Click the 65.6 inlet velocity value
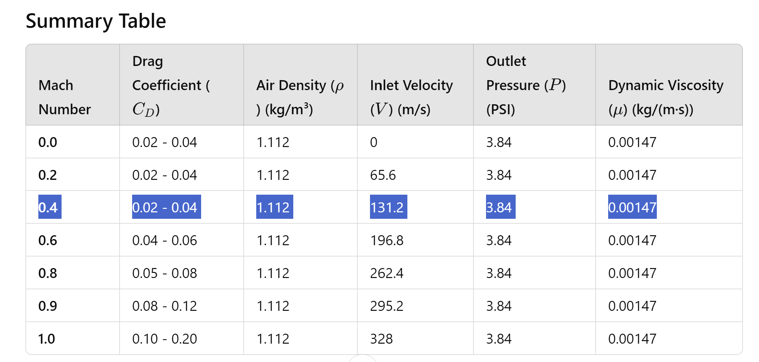The width and height of the screenshot is (759, 362). [383, 175]
